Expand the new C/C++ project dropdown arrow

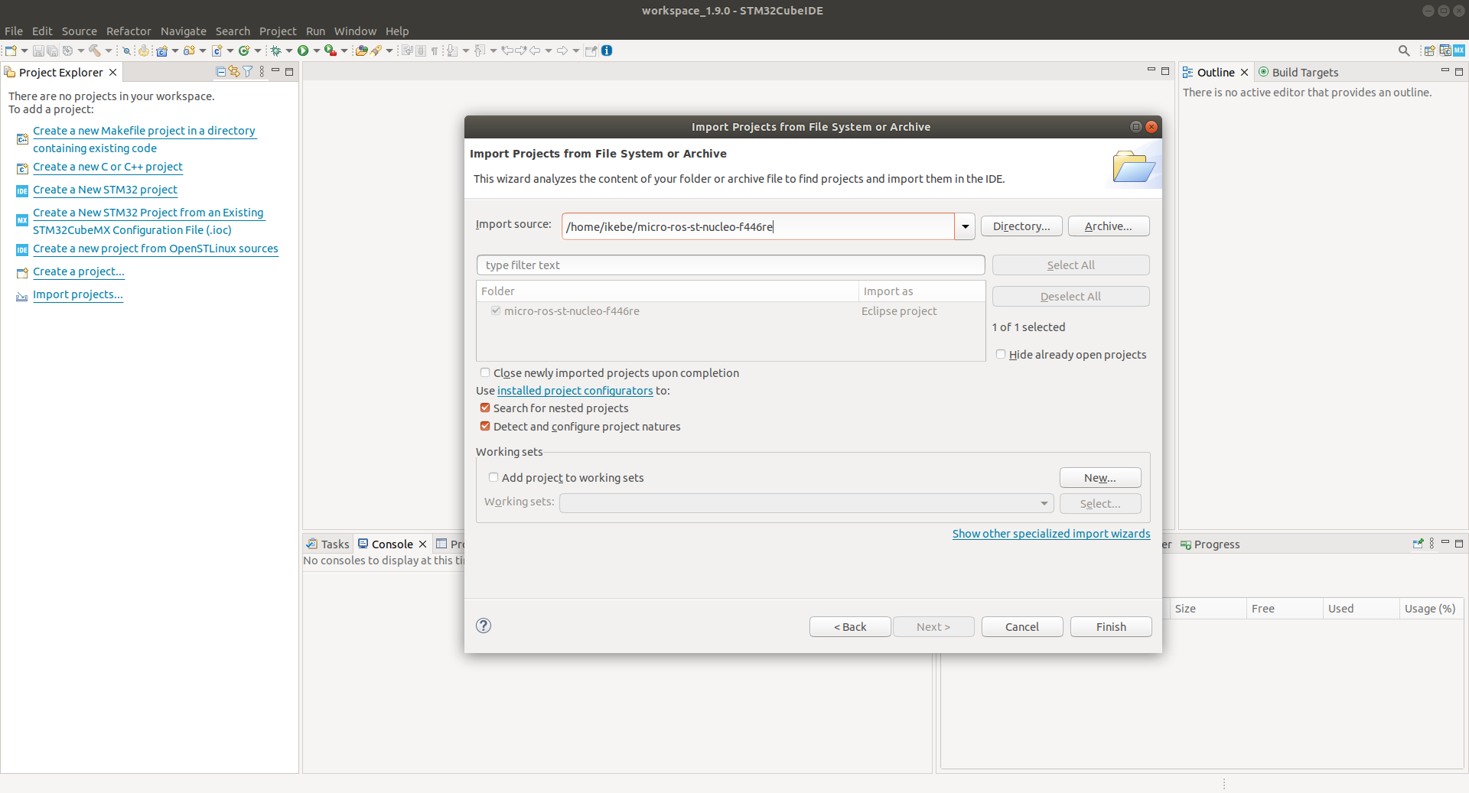click(175, 50)
